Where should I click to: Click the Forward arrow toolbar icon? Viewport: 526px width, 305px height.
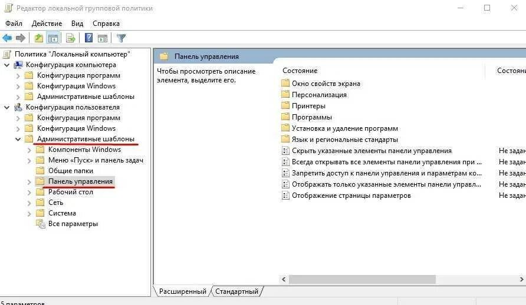(x=21, y=38)
